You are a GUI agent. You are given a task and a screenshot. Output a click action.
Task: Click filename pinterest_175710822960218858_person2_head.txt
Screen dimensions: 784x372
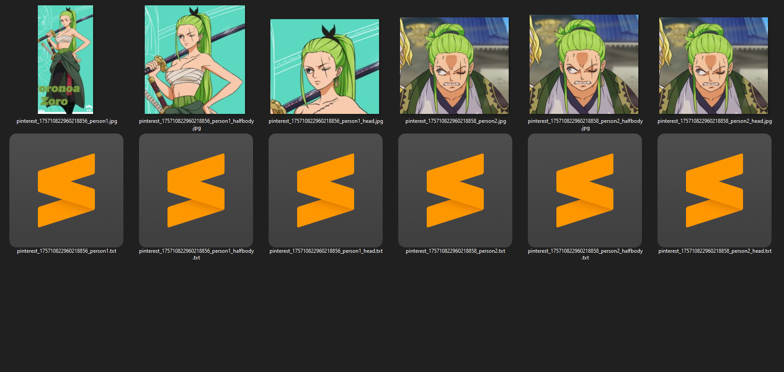[715, 251]
